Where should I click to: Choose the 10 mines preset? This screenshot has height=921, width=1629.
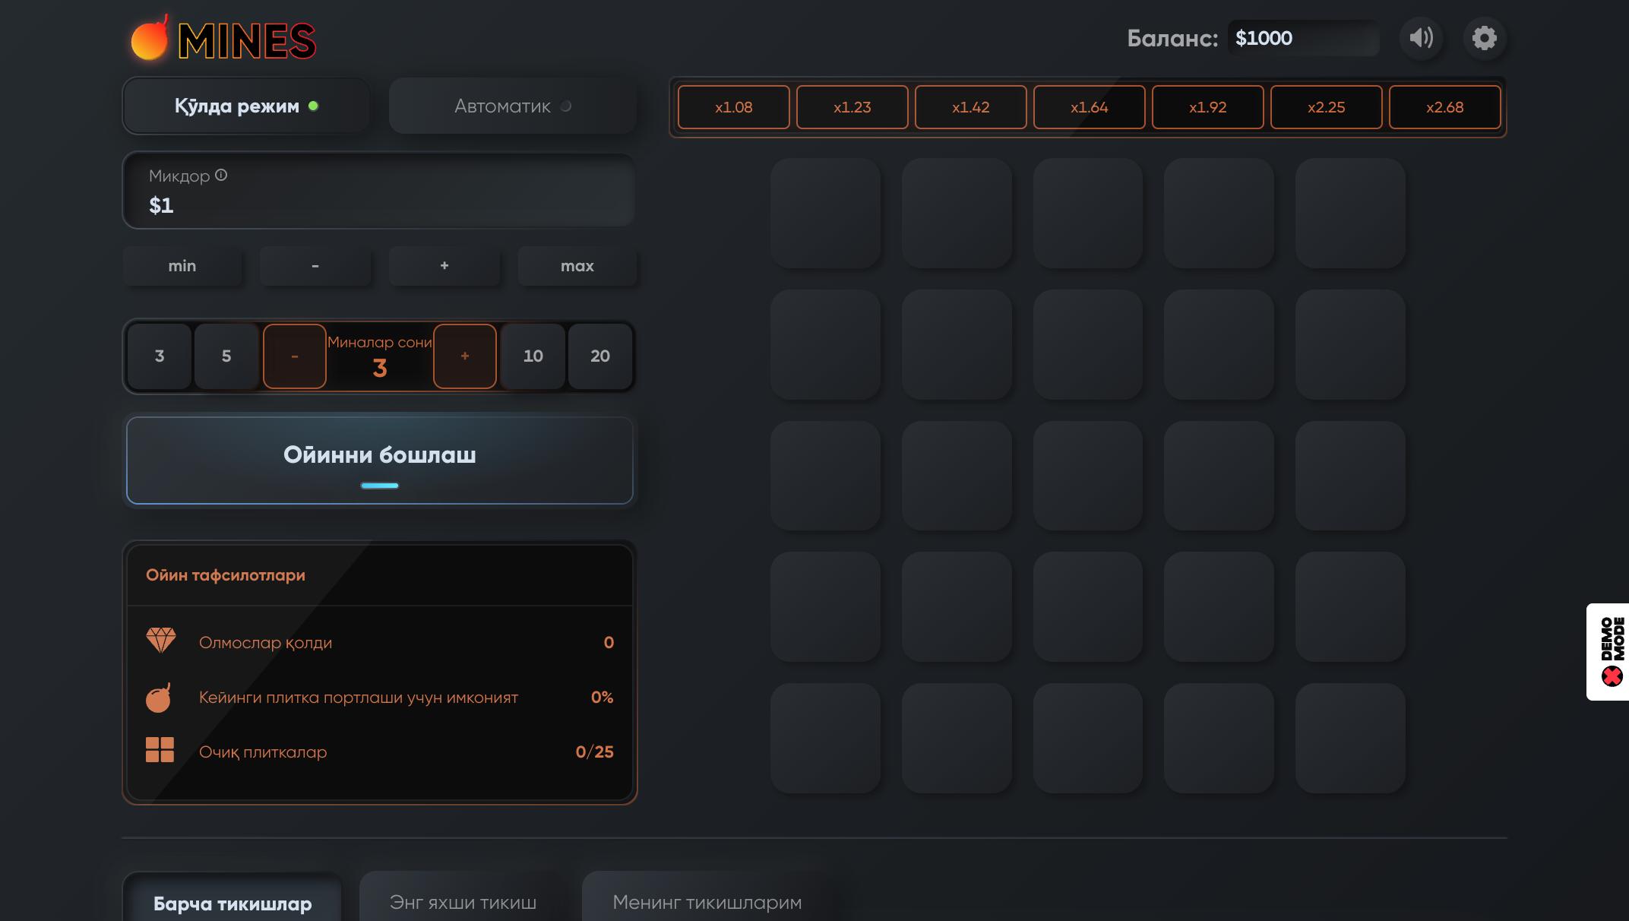[x=533, y=356]
